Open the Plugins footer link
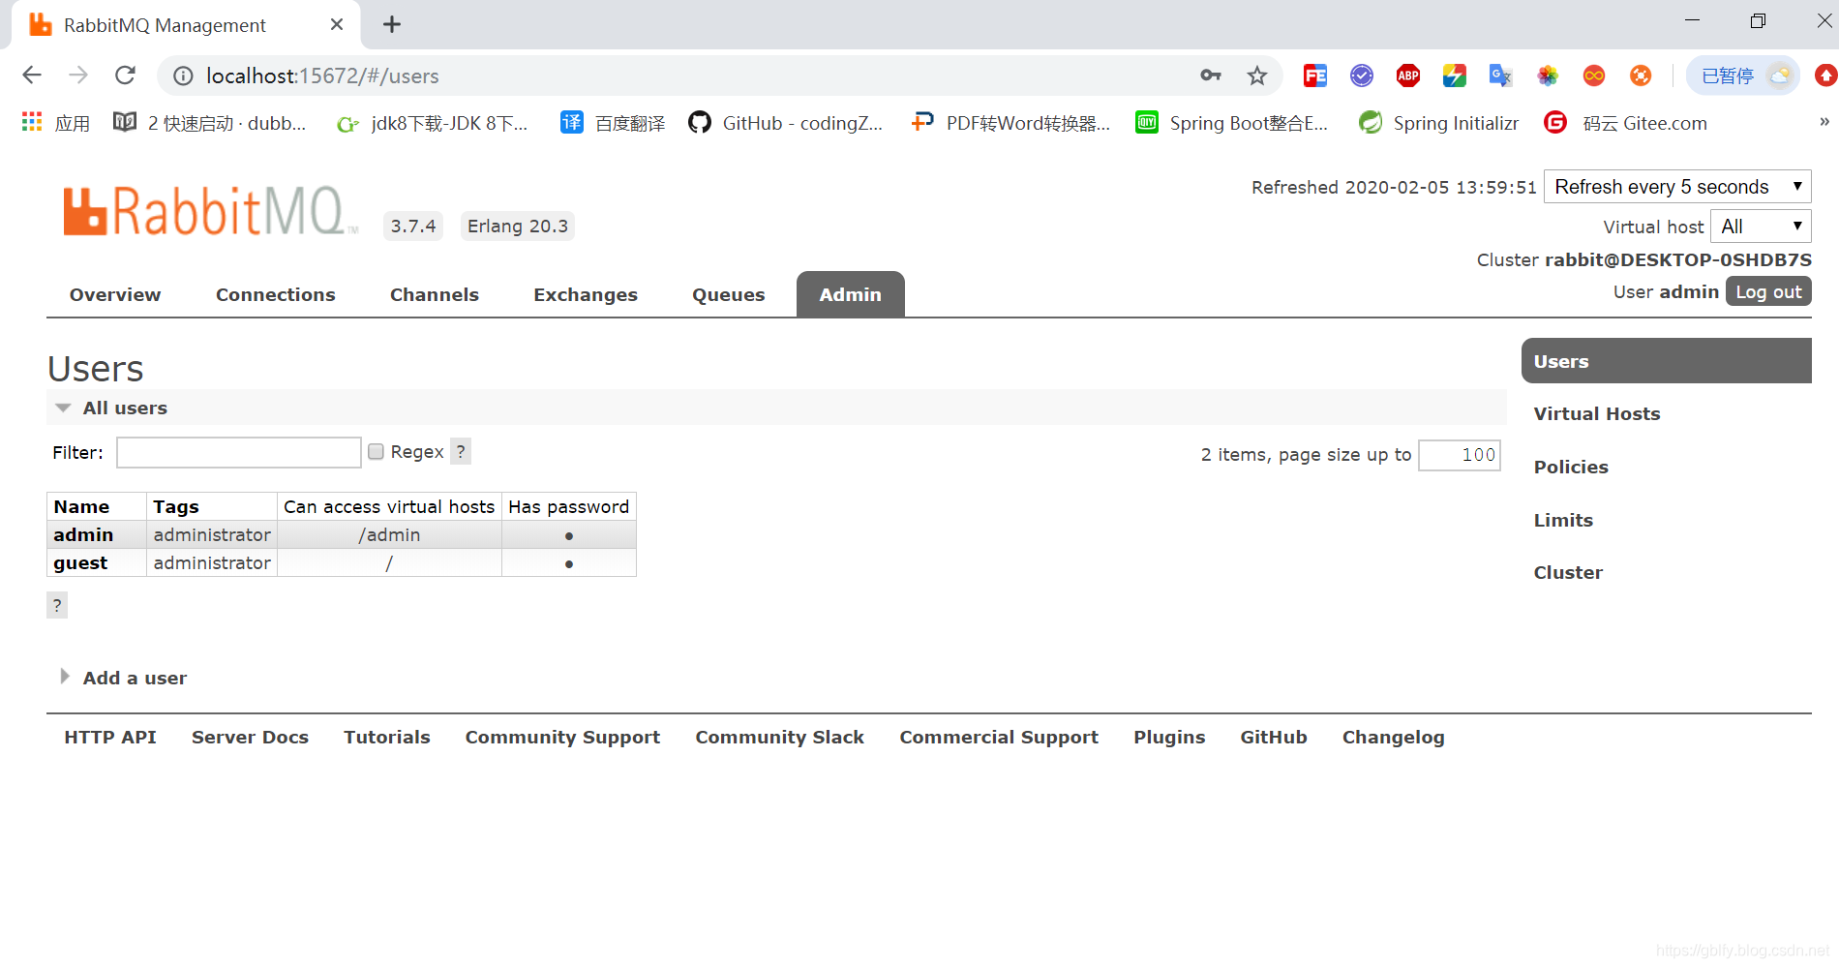The width and height of the screenshot is (1839, 968). pyautogui.click(x=1169, y=737)
